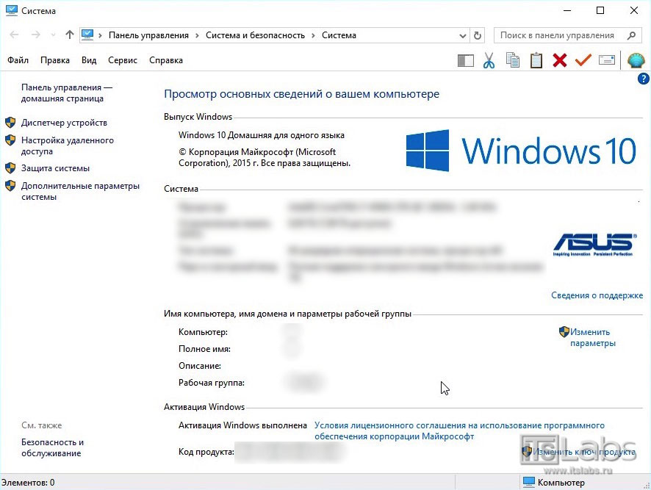The height and width of the screenshot is (490, 651).
Task: Click Windows 10 Домашняя для одного языка
Action: 261,135
